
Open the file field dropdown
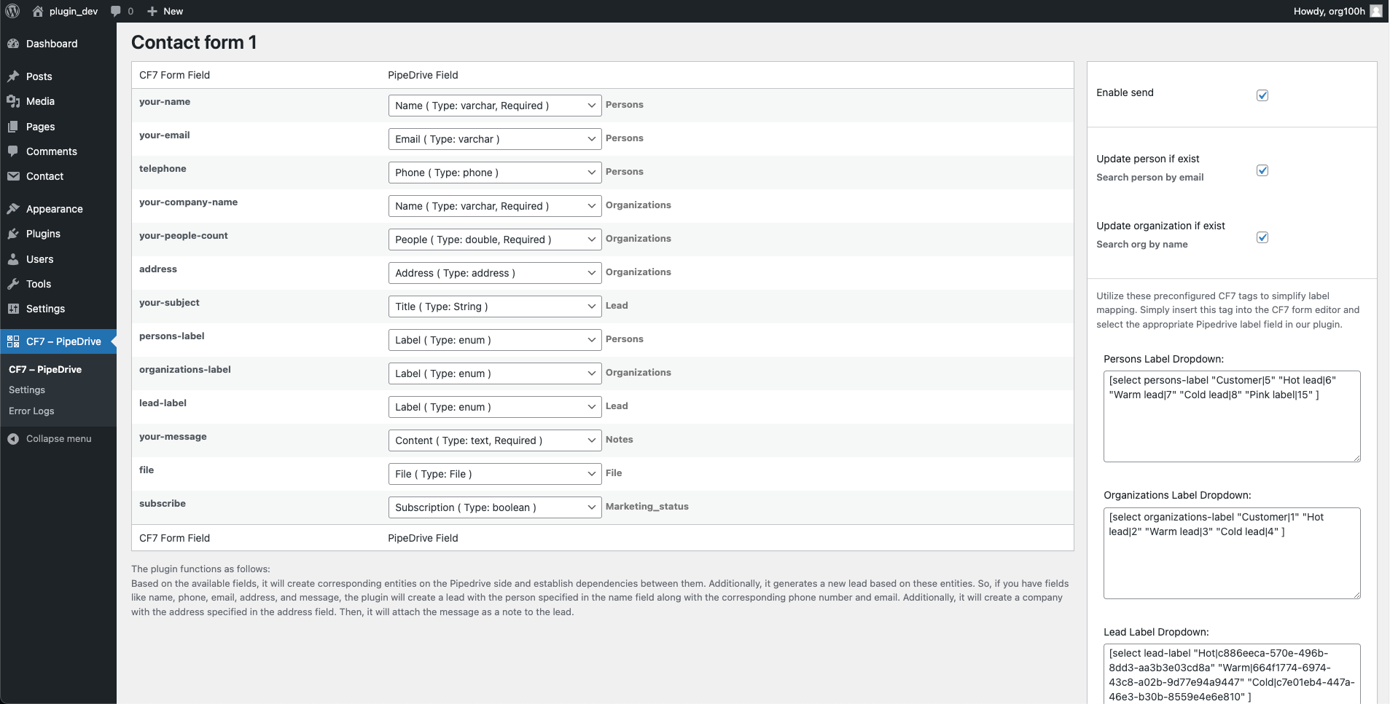point(495,474)
